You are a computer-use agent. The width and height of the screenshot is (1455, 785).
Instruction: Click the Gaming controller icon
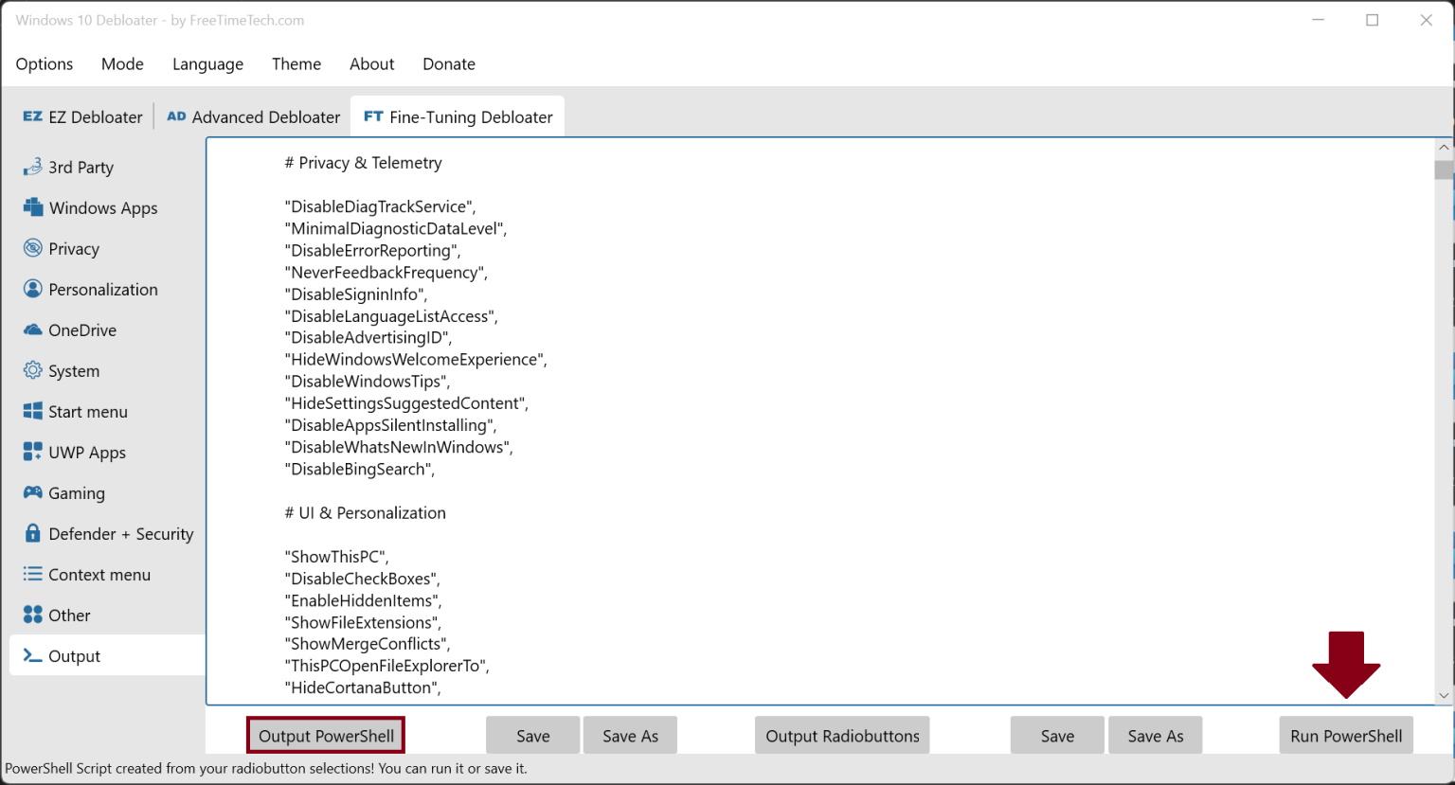coord(33,492)
